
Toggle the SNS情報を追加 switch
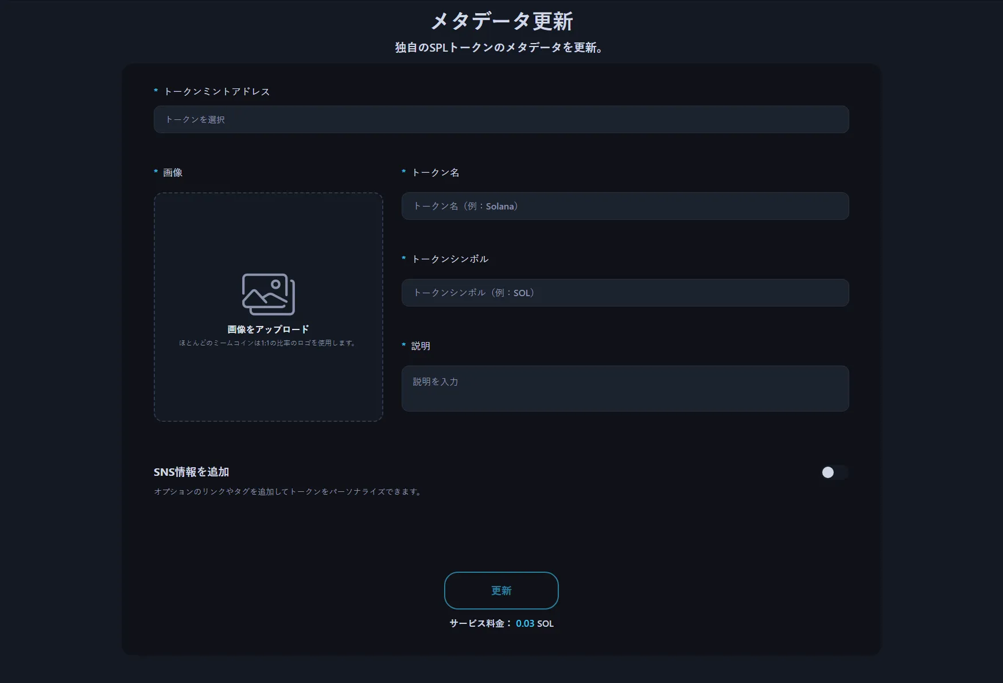click(833, 472)
